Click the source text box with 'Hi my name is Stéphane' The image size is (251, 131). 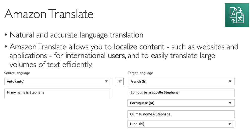click(x=58, y=93)
